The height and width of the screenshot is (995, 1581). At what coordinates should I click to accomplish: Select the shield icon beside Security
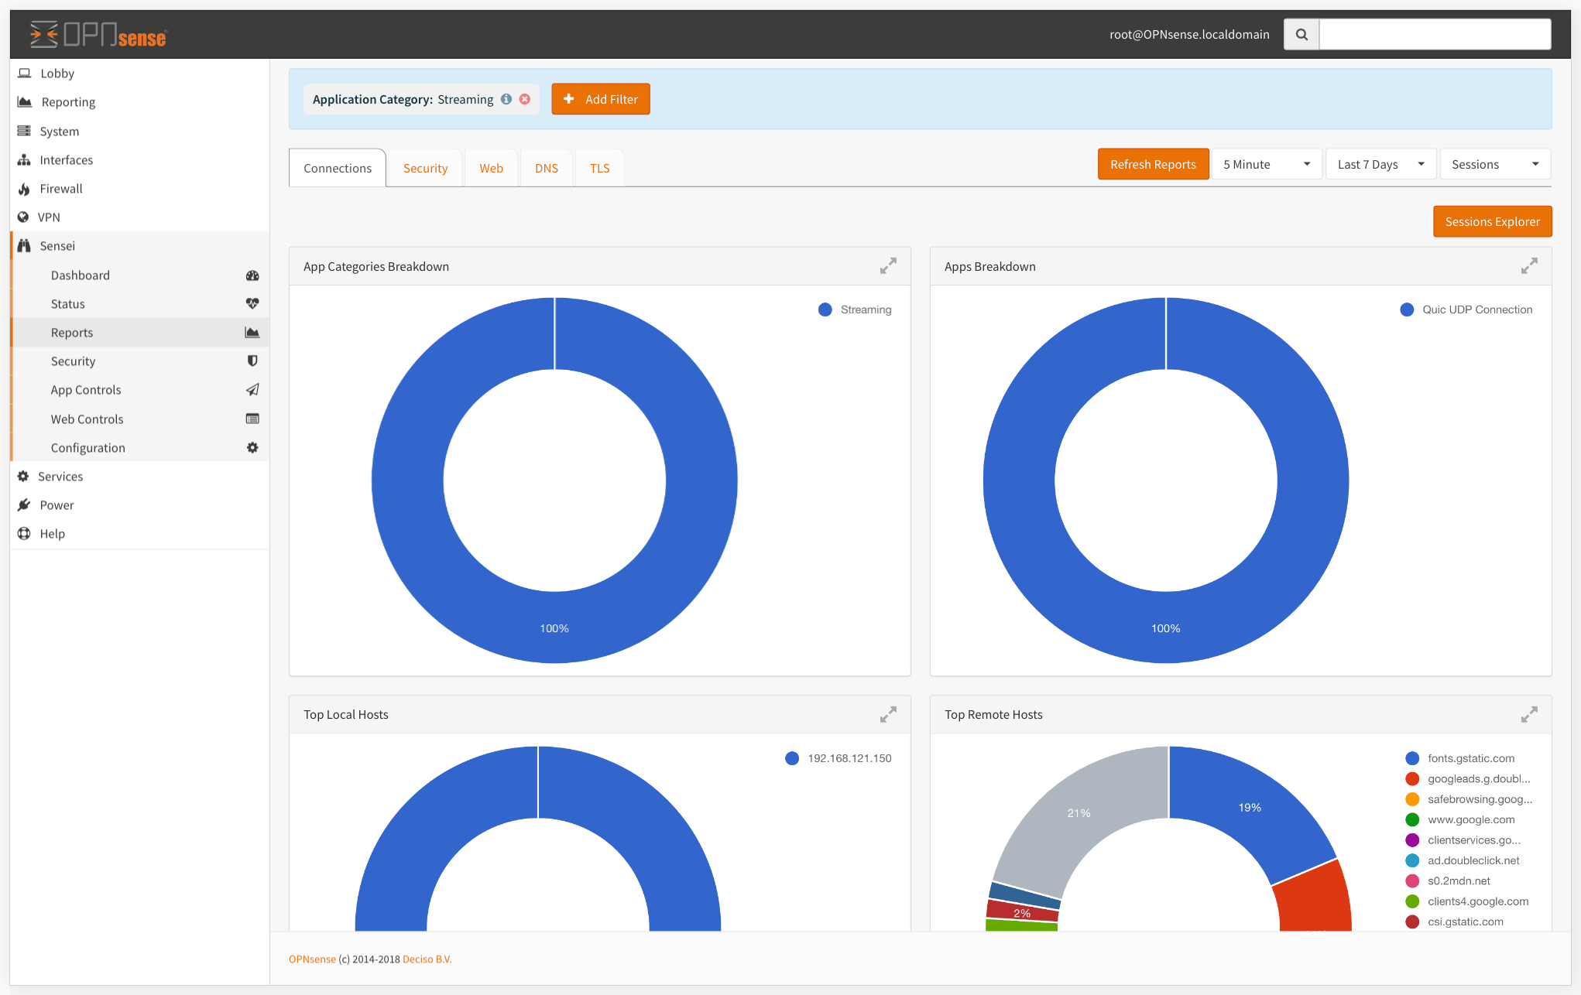(252, 361)
